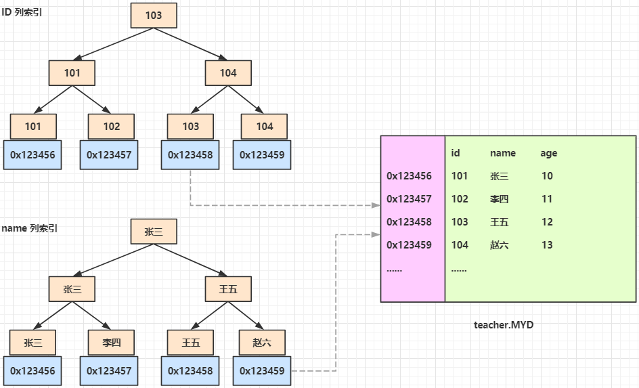The height and width of the screenshot is (388, 639).
Task: Click name 王五 in the data table
Action: point(500,222)
